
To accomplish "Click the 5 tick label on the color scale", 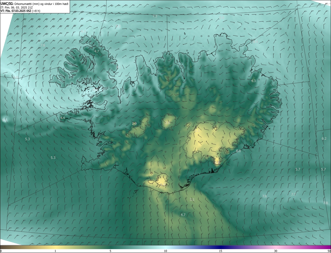I will pyautogui.click(x=110, y=251).
